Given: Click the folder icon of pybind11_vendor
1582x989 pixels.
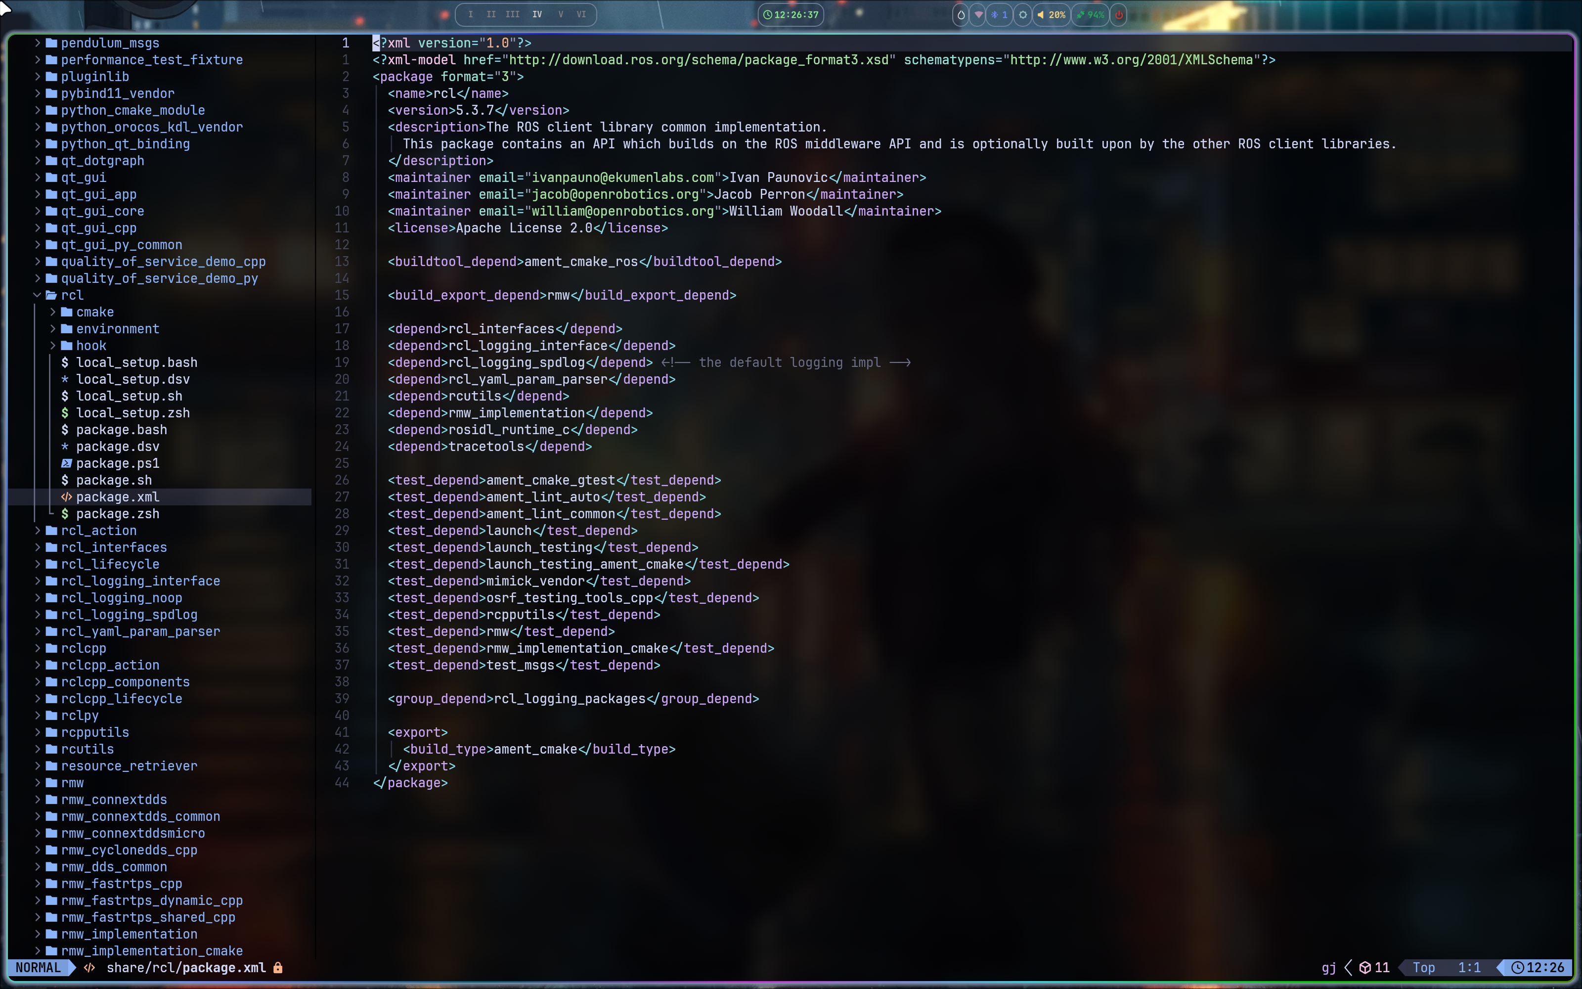Looking at the screenshot, I should tap(51, 93).
